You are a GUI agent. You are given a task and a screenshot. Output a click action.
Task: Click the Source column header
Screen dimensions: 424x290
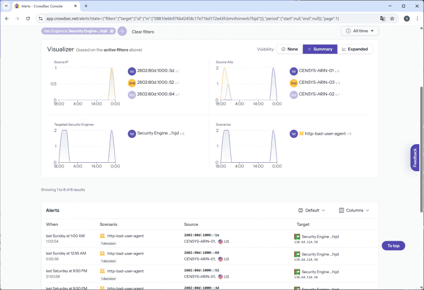coord(191,224)
